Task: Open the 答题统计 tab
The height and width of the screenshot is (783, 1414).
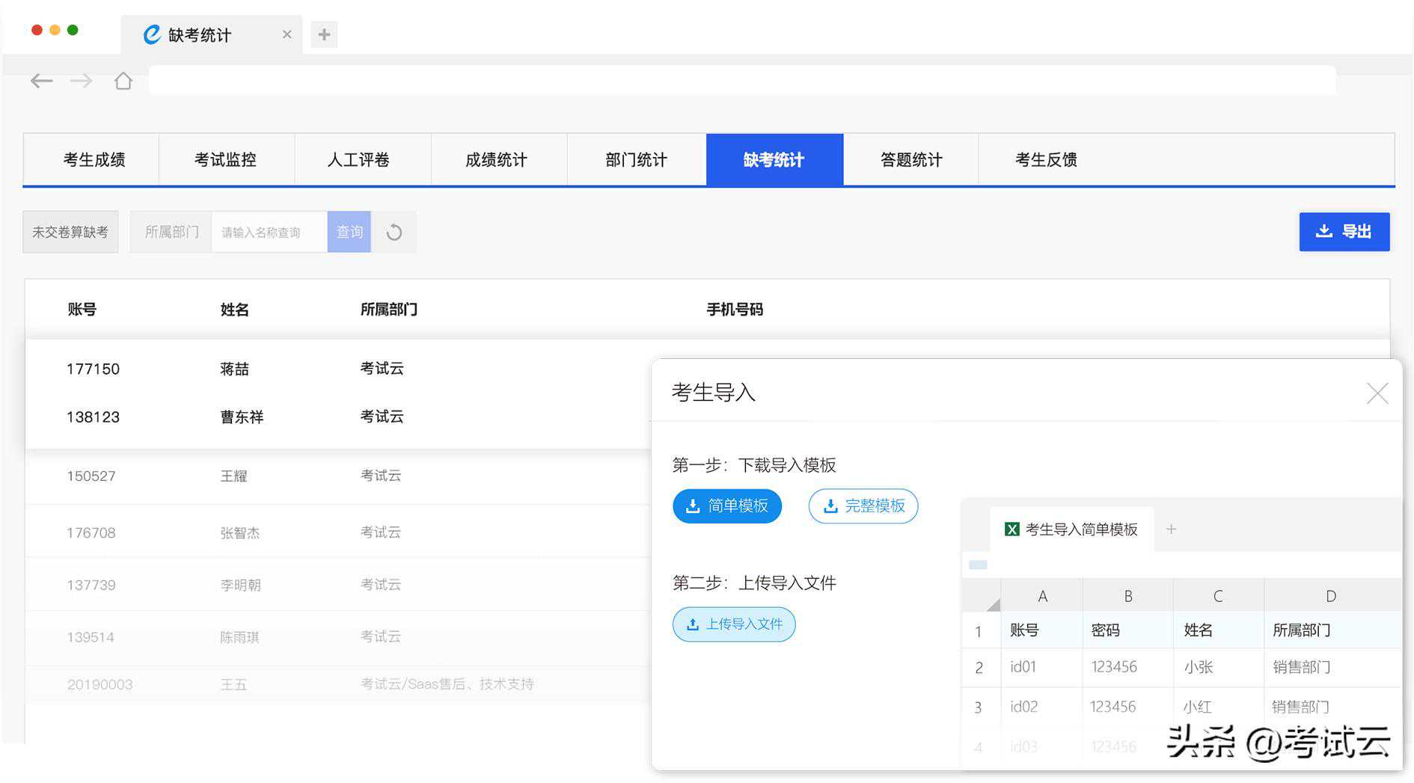Action: tap(910, 160)
